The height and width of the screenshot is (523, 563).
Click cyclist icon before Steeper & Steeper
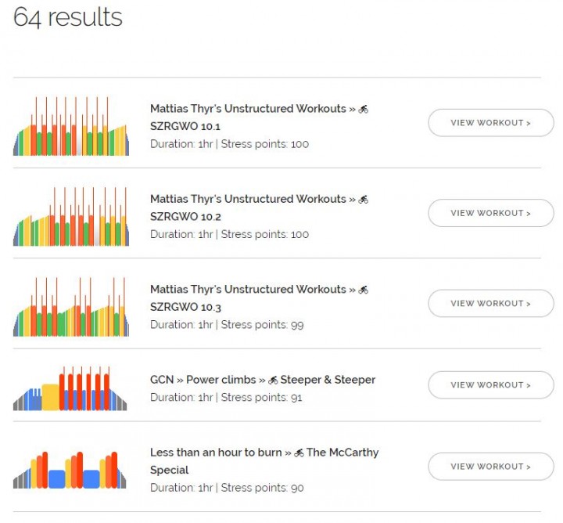coord(273,380)
